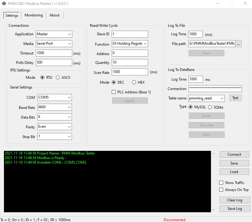Select SQlite database type
This screenshot has height=222, width=252.
[x=210, y=107]
